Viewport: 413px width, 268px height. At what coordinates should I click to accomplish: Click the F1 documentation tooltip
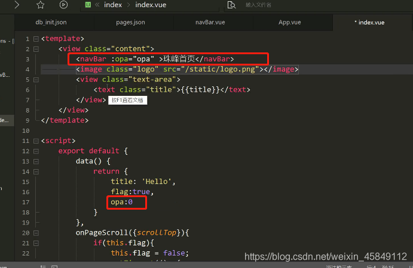127,100
